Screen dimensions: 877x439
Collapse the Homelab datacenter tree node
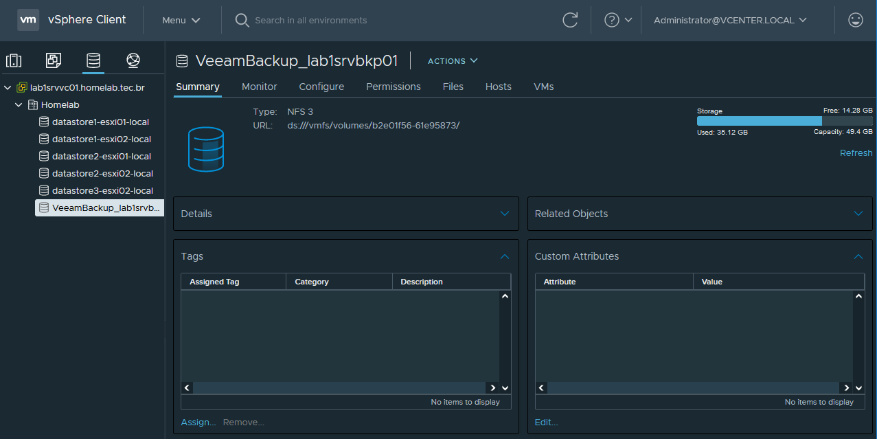pyautogui.click(x=19, y=105)
